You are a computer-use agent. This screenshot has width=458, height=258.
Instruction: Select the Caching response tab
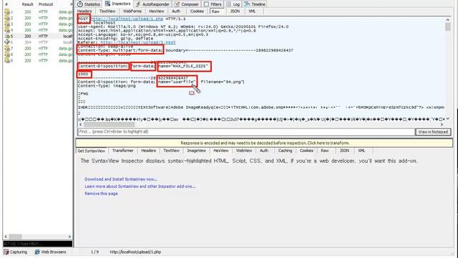click(x=285, y=150)
